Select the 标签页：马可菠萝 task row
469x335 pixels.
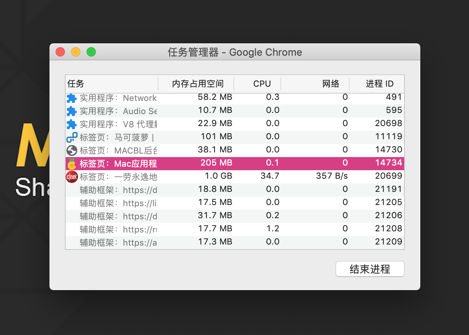tap(235, 137)
